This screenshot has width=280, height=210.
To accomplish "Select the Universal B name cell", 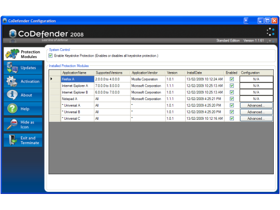I will (77, 112).
